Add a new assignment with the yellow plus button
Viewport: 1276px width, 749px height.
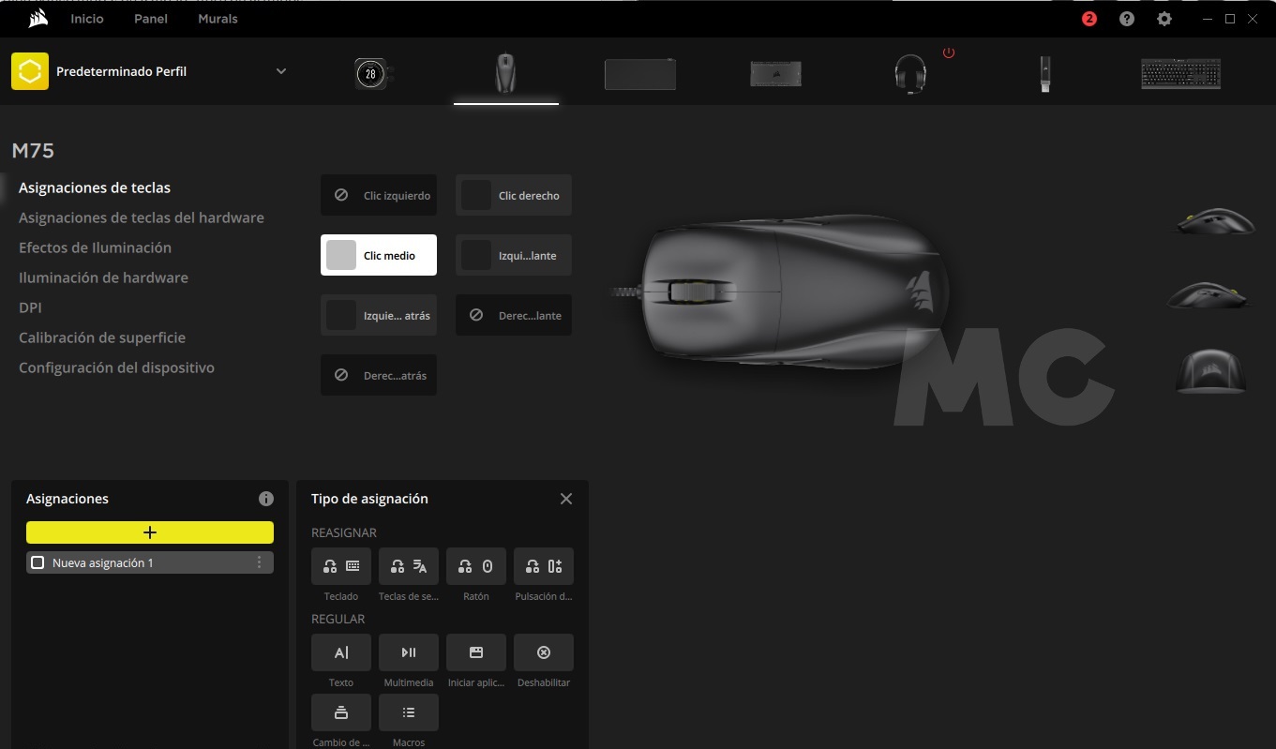tap(150, 532)
